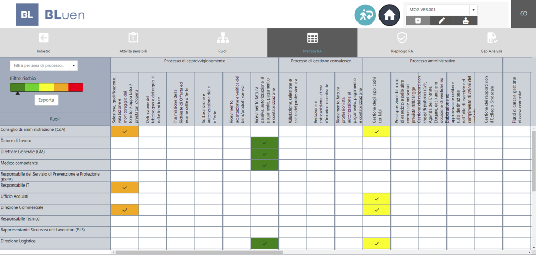Select the Rappresentante Sicurezza dei Lavoratori role
The image size is (536, 255).
point(55,232)
